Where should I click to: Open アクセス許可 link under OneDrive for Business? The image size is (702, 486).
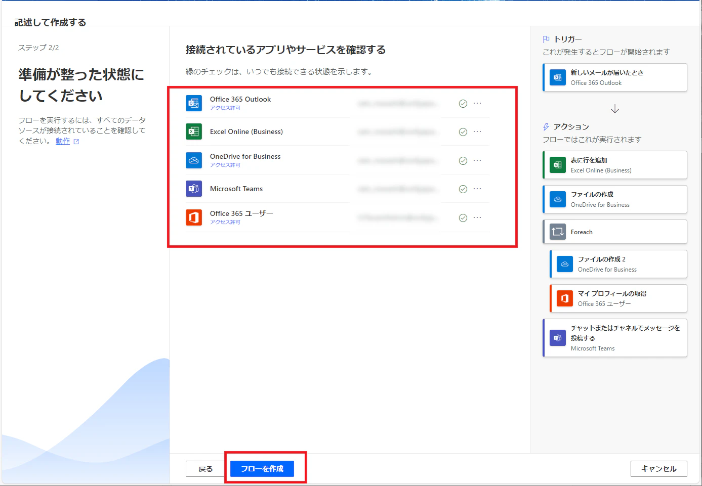click(x=225, y=165)
